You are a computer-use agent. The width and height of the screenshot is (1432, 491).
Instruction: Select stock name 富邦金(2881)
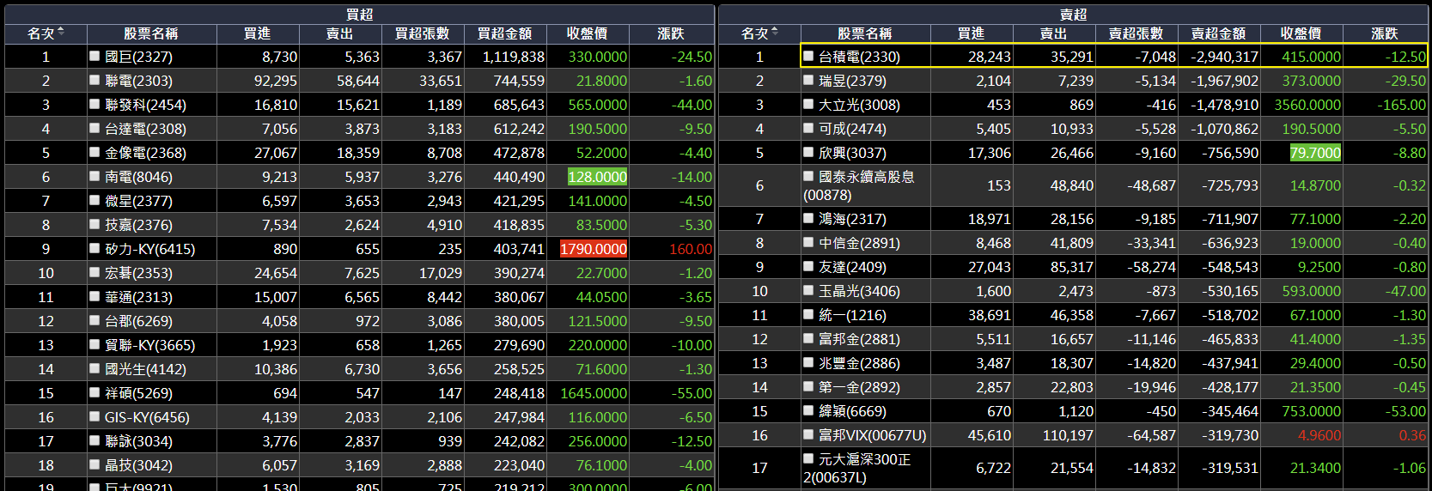coord(859,339)
